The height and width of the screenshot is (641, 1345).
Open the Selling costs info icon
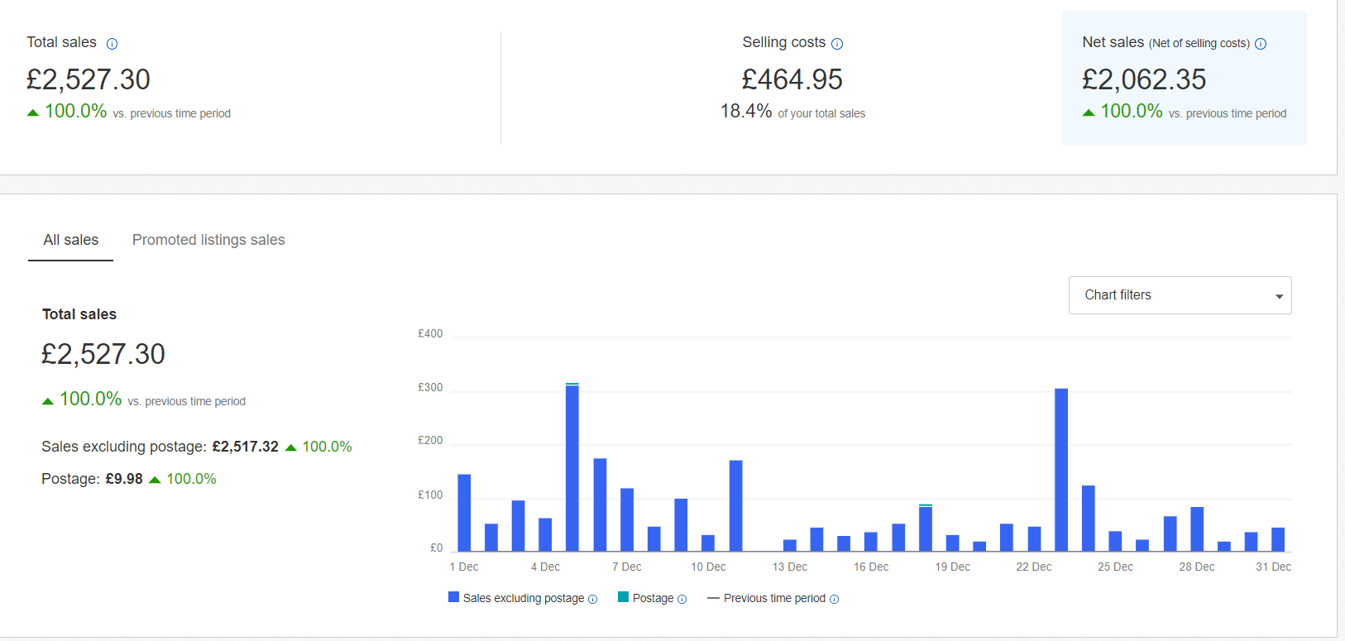[837, 44]
